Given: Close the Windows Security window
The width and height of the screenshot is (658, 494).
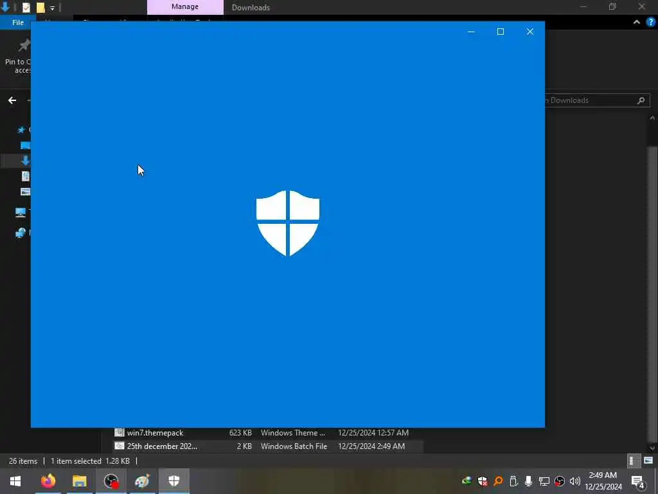Looking at the screenshot, I should point(530,32).
